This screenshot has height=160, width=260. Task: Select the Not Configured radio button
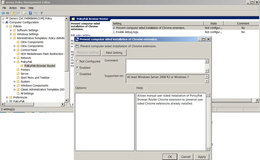[x=77, y=61]
